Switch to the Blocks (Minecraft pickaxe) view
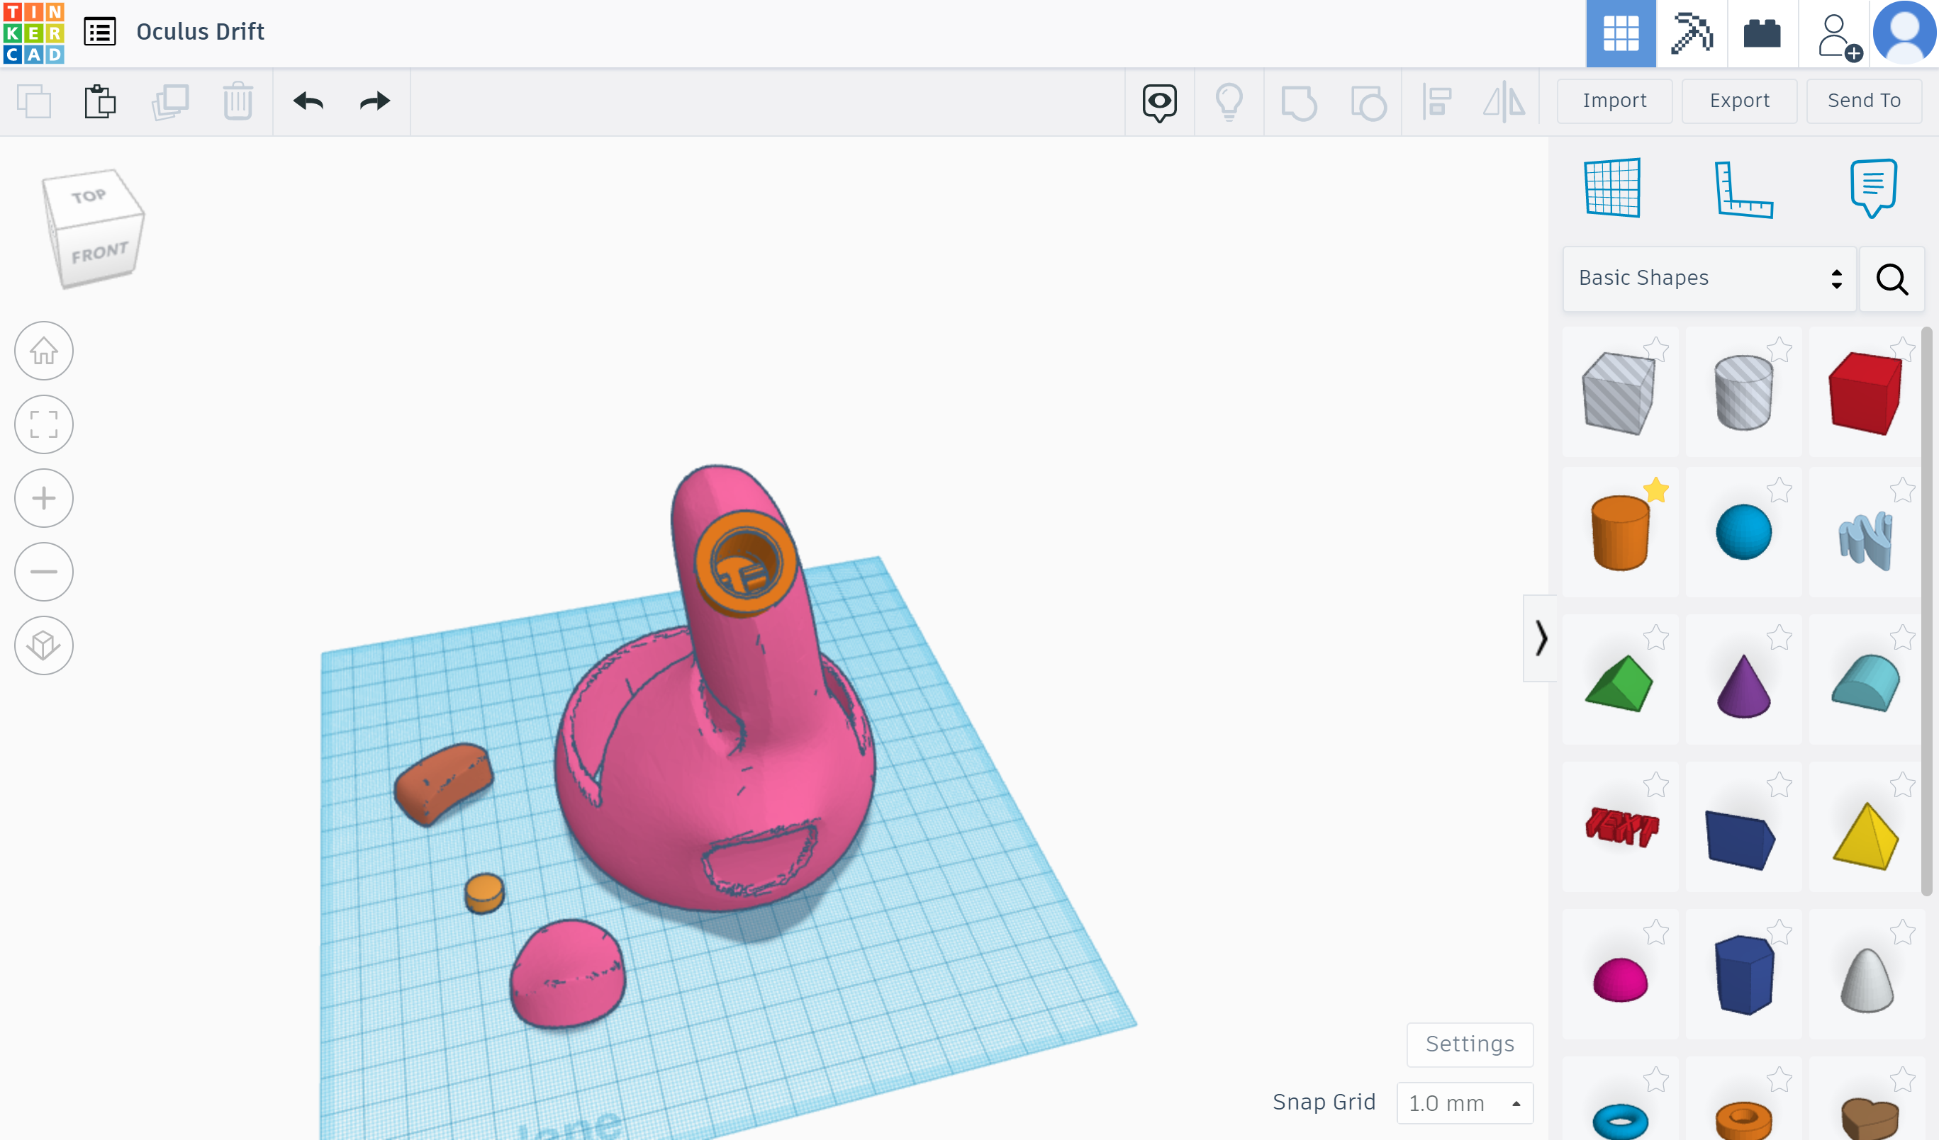 pos(1692,33)
